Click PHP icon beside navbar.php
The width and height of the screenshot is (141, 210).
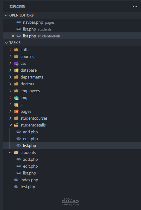coord(19,22)
